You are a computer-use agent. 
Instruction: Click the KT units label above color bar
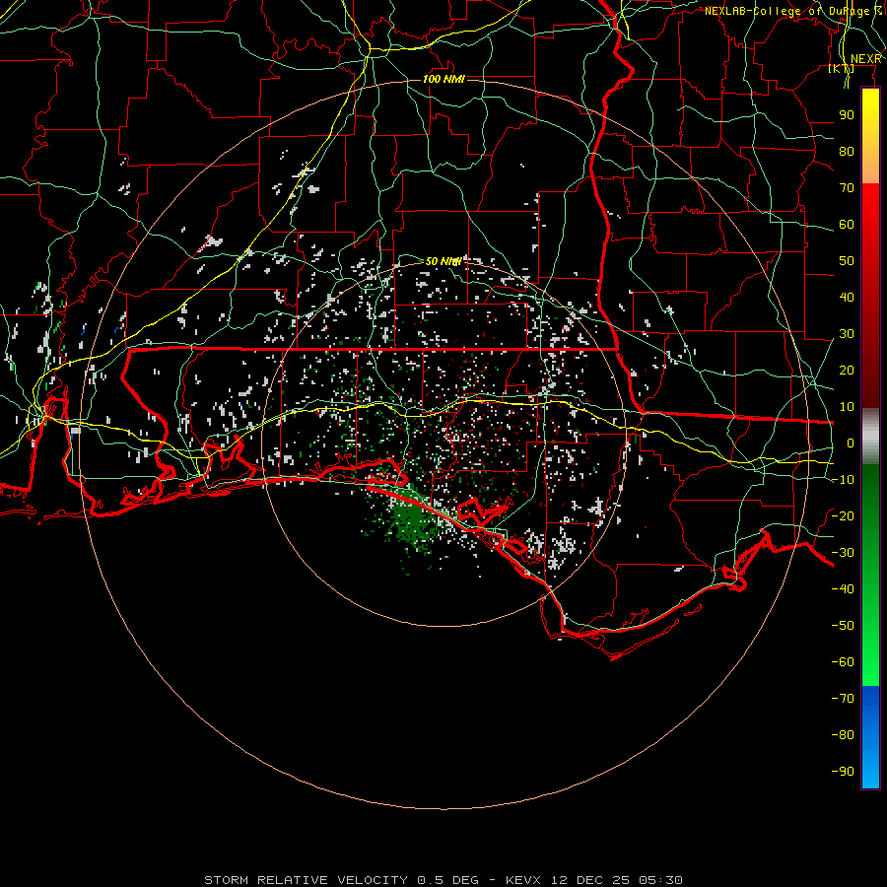pyautogui.click(x=842, y=68)
